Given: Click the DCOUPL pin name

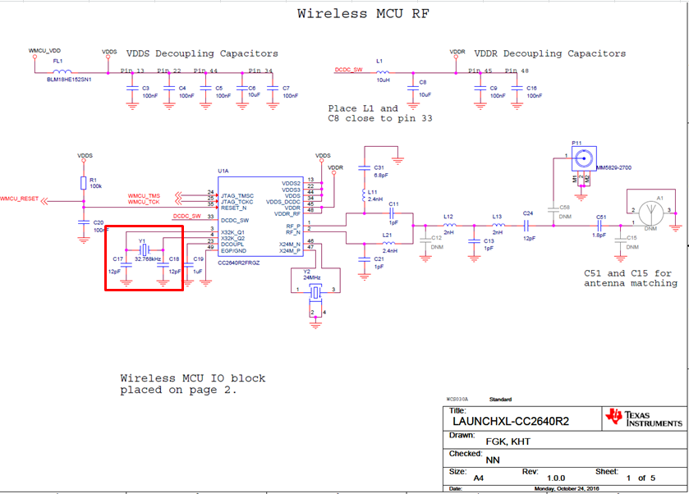Looking at the screenshot, I should click(x=232, y=245).
